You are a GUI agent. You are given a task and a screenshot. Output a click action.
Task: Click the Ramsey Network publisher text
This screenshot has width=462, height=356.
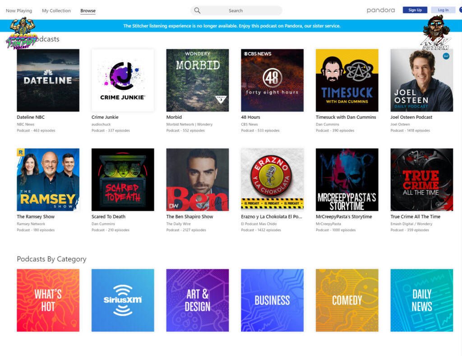[31, 224]
